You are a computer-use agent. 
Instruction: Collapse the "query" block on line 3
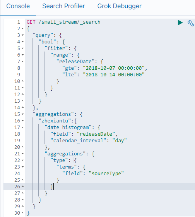(22, 35)
